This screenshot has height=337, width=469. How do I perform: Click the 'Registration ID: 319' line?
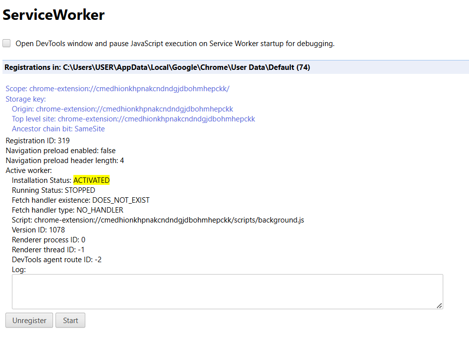point(38,141)
